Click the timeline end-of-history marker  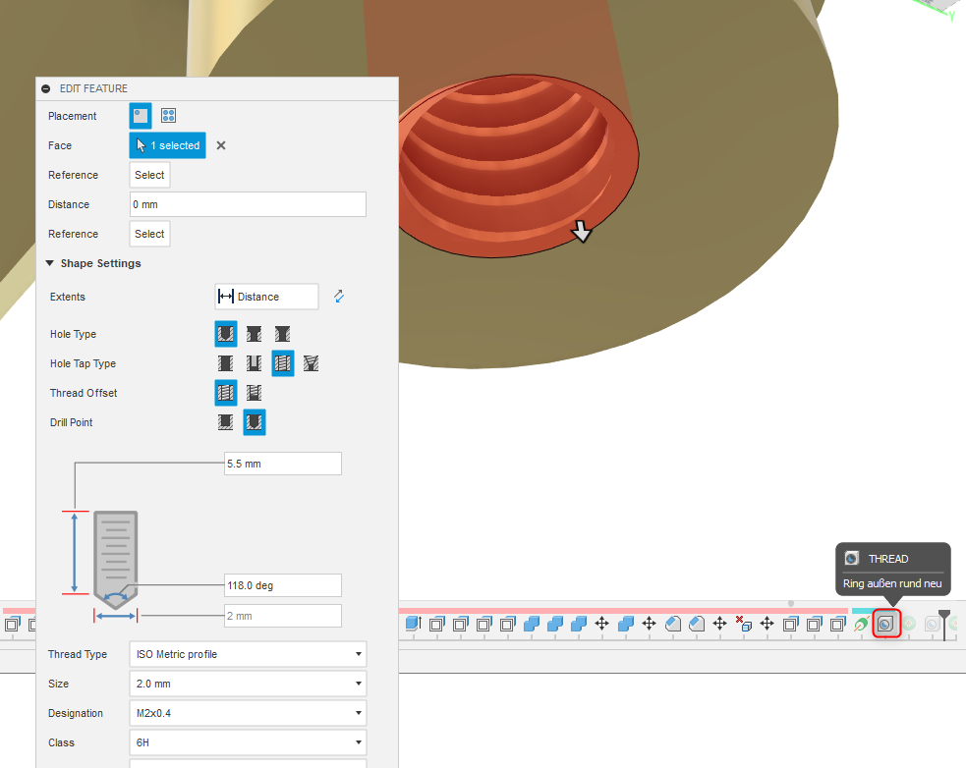943,624
